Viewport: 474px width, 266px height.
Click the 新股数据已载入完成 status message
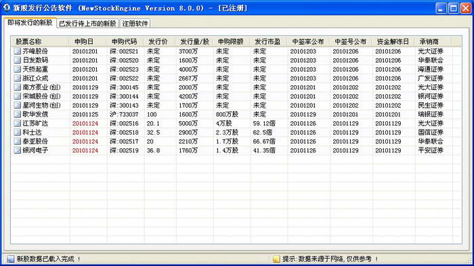coord(48,259)
